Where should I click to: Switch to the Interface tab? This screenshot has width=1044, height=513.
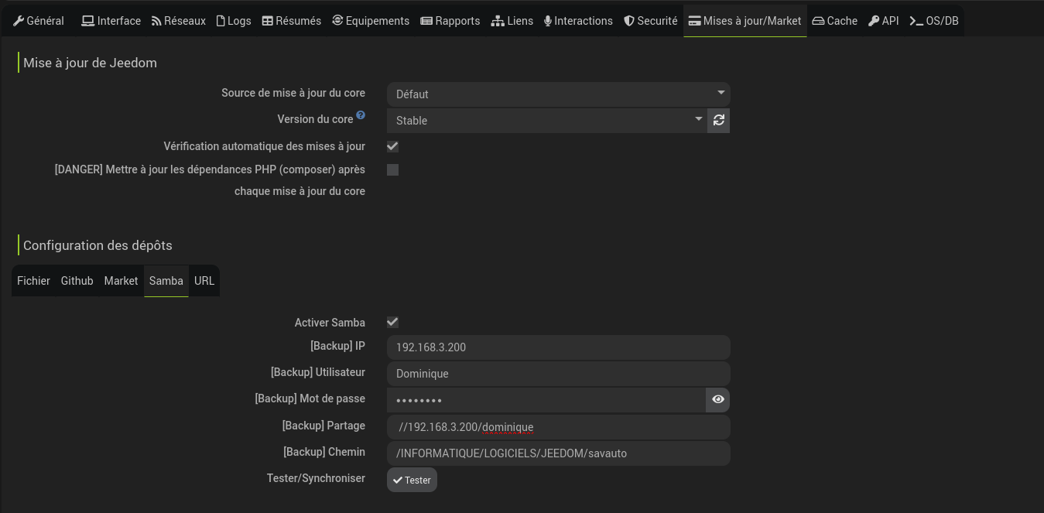pos(111,21)
